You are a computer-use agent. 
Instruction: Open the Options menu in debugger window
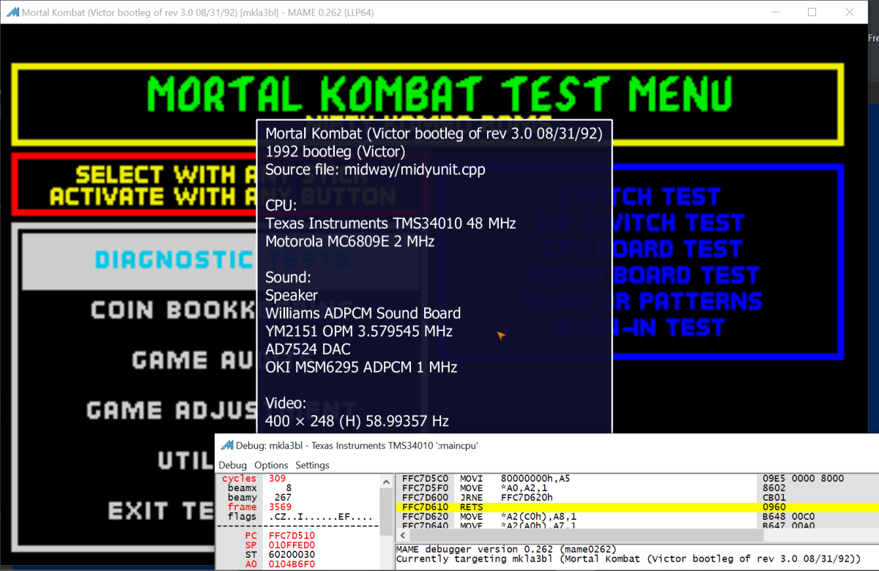[x=271, y=465]
